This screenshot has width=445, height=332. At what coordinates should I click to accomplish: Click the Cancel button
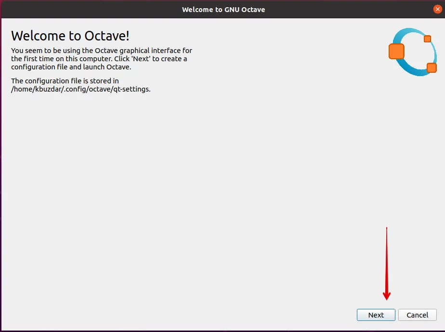point(417,315)
